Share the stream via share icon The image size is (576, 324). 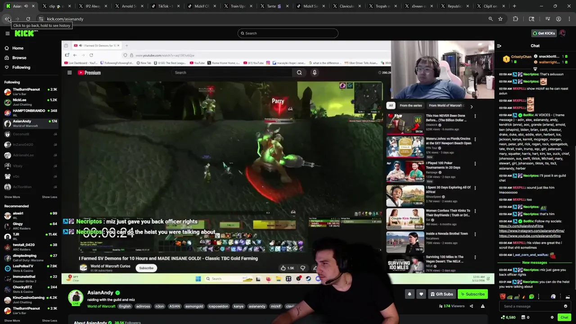pos(471,306)
